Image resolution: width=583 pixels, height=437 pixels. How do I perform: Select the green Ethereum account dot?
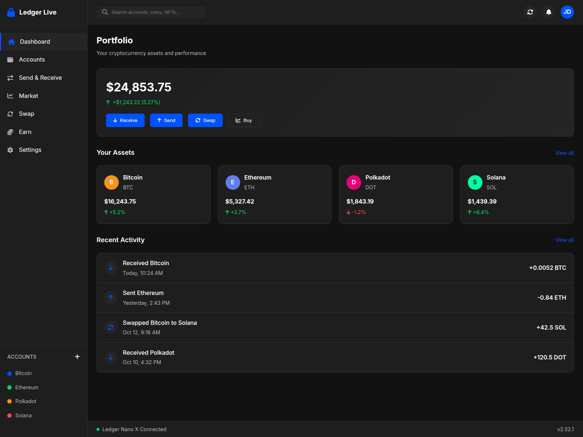tap(9, 387)
